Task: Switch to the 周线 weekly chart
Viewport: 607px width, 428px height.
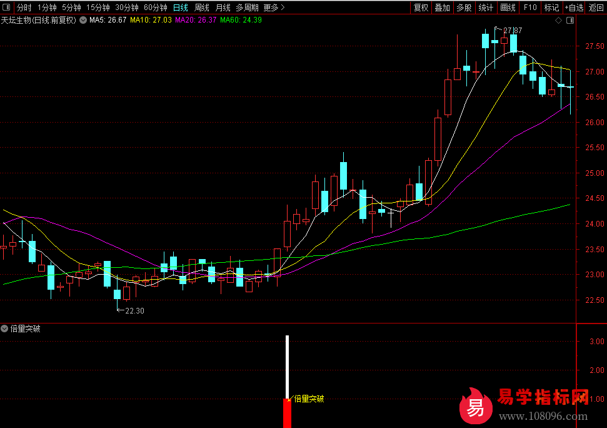Action: [202, 8]
